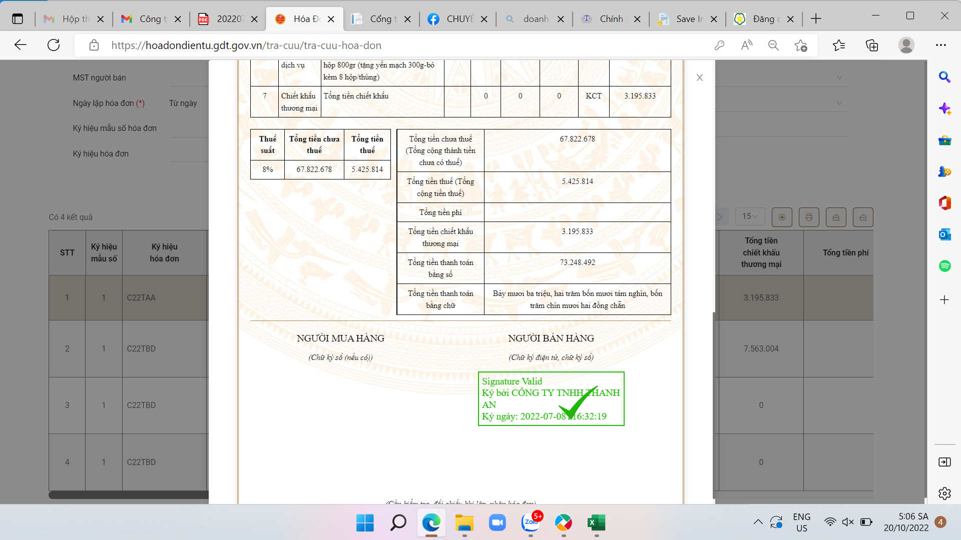Click the Signature Valid box
Image resolution: width=961 pixels, height=540 pixels.
pos(551,398)
